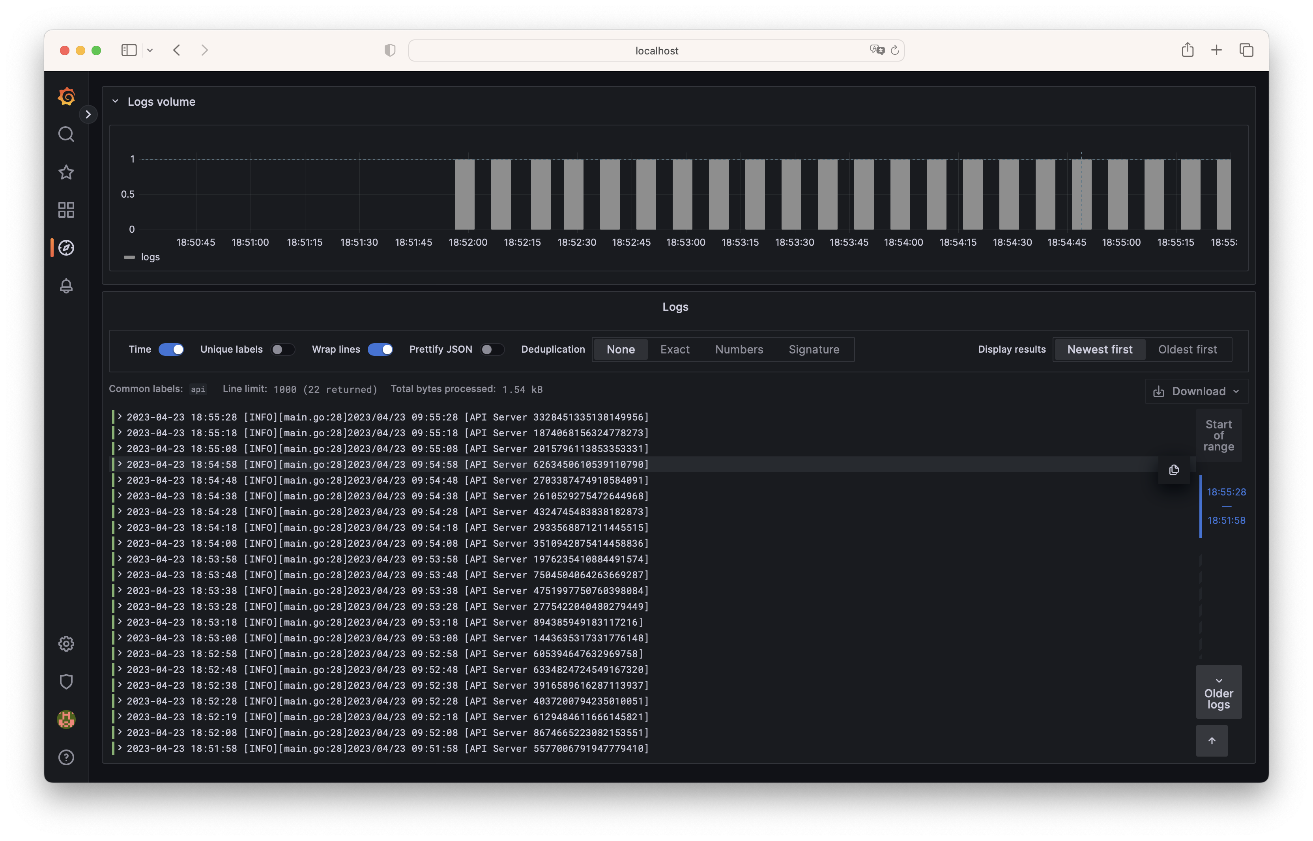Click scroll to top arrow button
The width and height of the screenshot is (1313, 841).
pyautogui.click(x=1212, y=741)
